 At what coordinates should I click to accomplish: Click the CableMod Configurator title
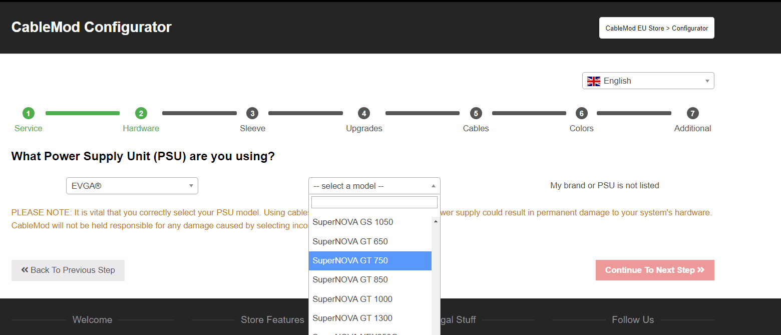coord(92,27)
